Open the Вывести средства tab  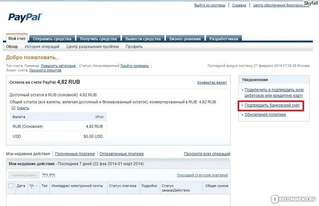143,39
